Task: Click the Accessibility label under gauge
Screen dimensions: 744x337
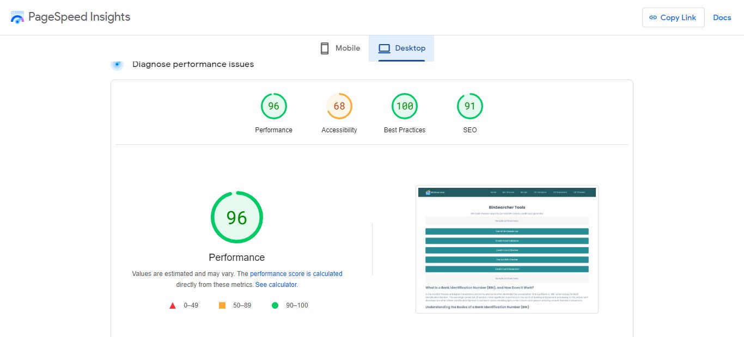Action: point(339,130)
